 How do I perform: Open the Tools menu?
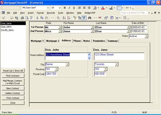(x=61, y=13)
